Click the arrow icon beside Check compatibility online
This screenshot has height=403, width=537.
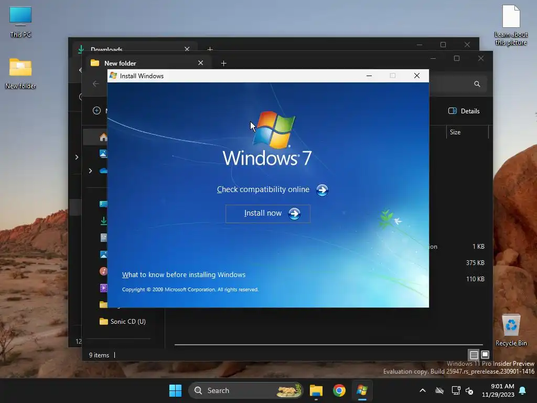[322, 190]
